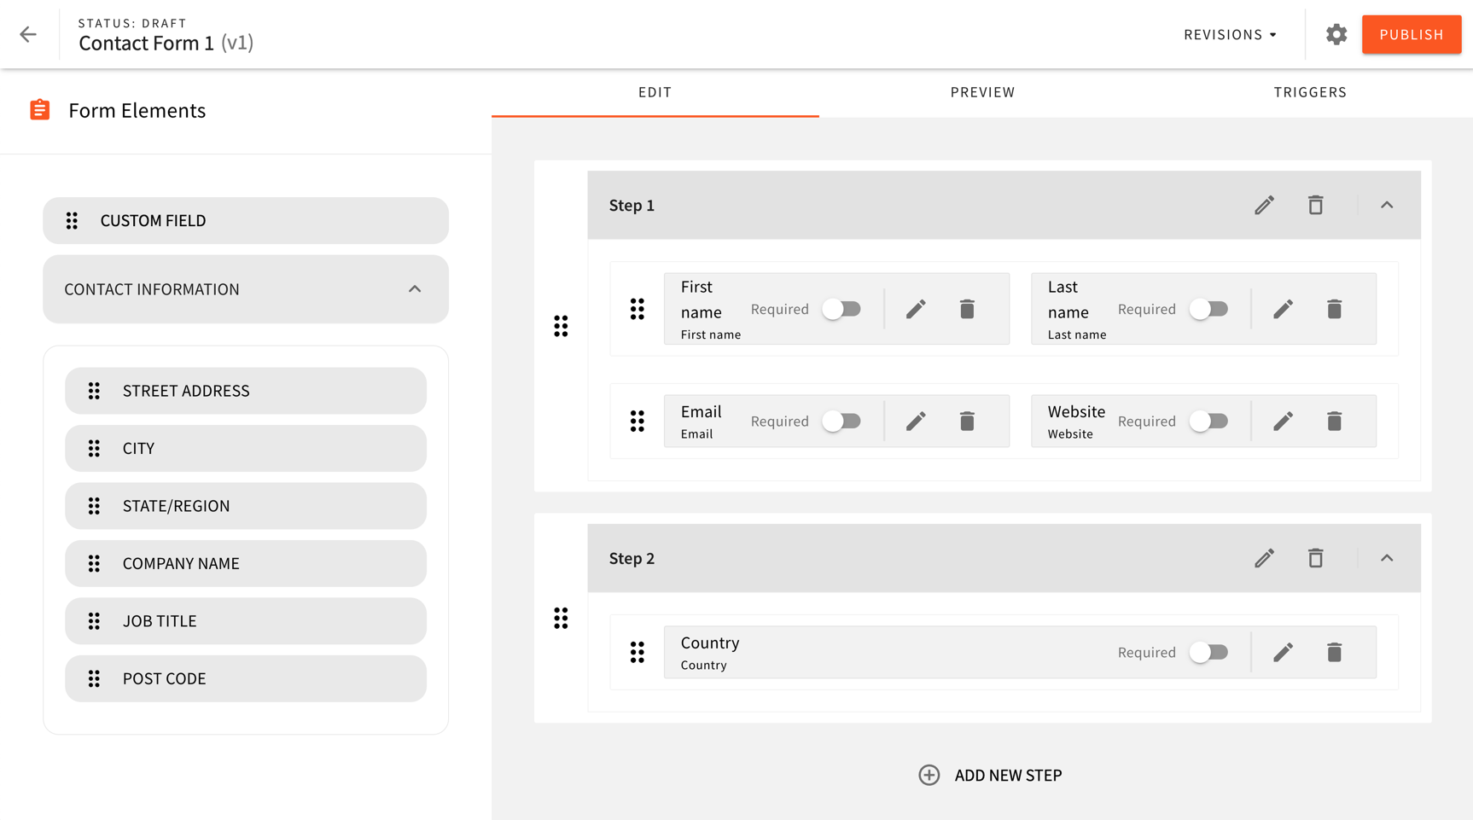Delete the Website field via trash icon
1473x820 pixels.
[x=1334, y=421]
